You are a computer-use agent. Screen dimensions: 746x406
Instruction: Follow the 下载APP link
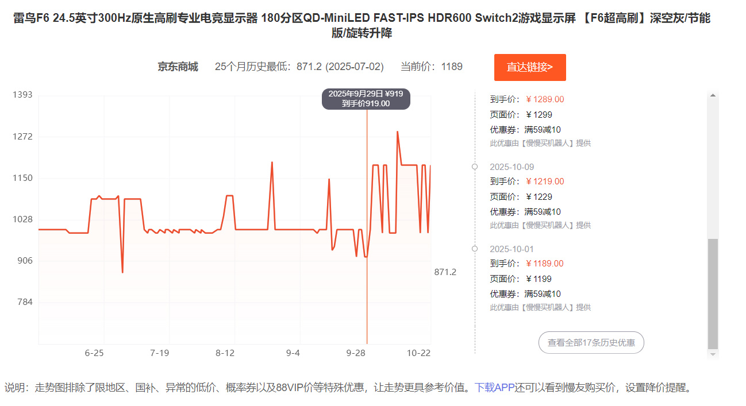[x=494, y=388]
